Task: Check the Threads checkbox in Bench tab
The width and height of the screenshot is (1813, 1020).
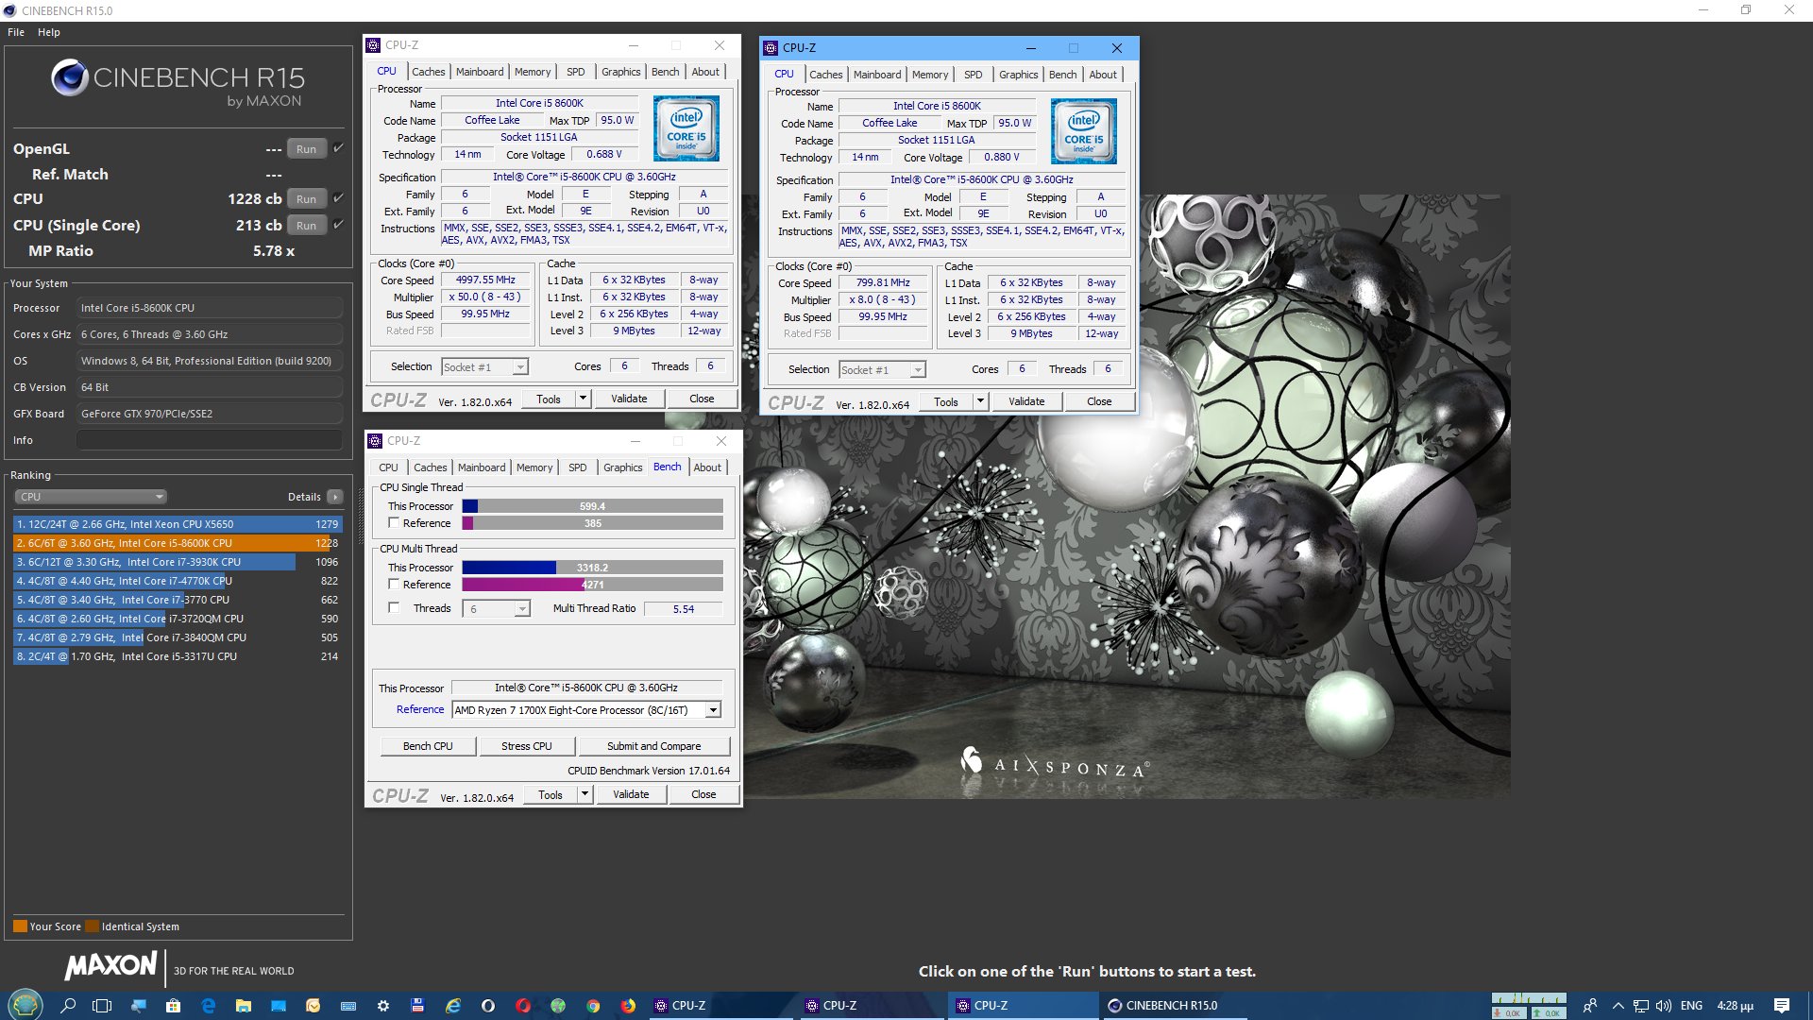Action: tap(394, 608)
